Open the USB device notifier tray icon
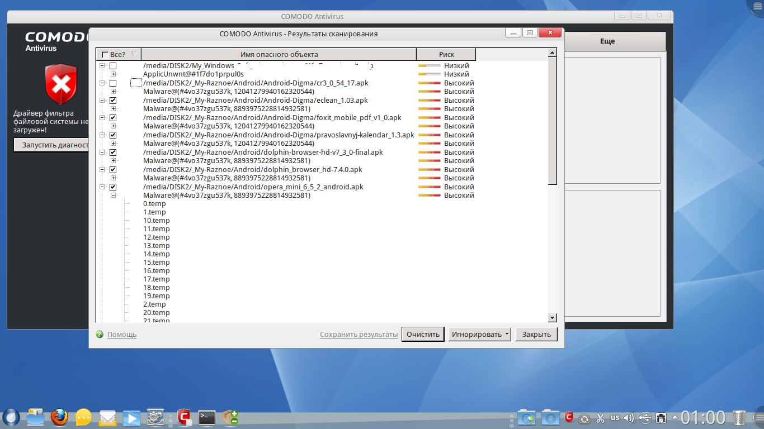This screenshot has height=429, width=764. (x=645, y=417)
